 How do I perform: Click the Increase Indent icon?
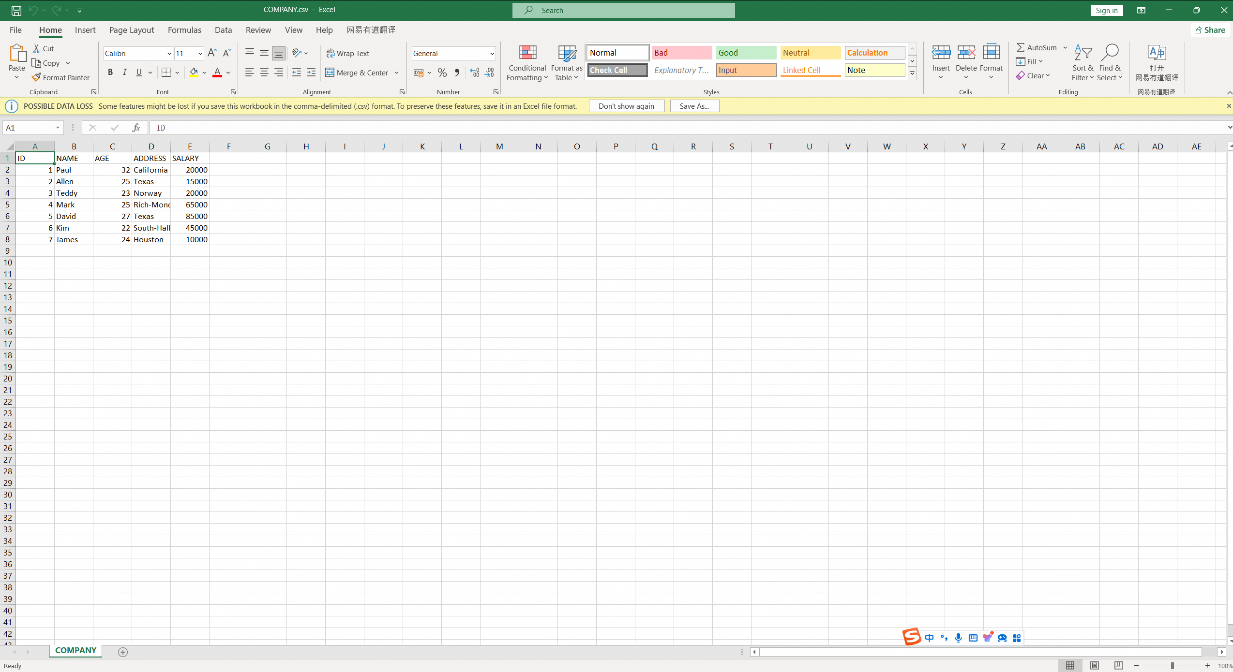tap(311, 72)
